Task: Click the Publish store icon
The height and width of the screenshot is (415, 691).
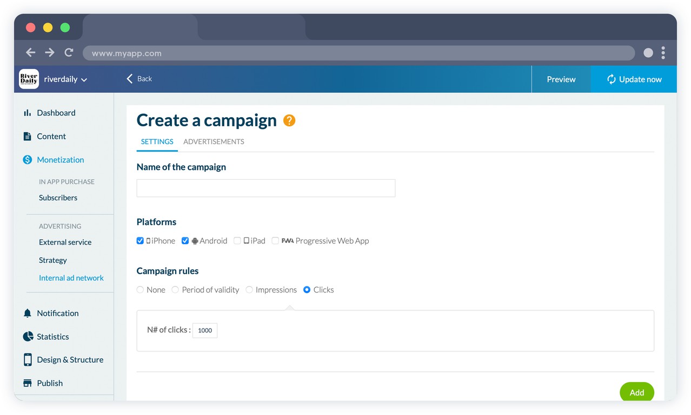Action: click(28, 383)
